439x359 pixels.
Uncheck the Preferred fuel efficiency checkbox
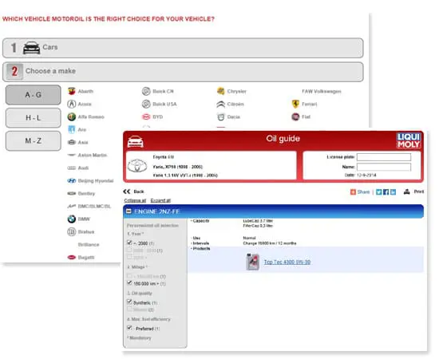[129, 328]
